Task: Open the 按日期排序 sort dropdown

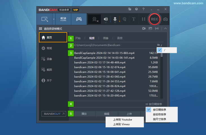Action: (x=154, y=104)
